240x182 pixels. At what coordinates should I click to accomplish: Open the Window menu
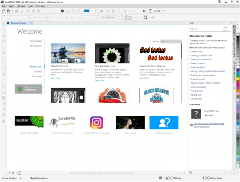click(21, 6)
